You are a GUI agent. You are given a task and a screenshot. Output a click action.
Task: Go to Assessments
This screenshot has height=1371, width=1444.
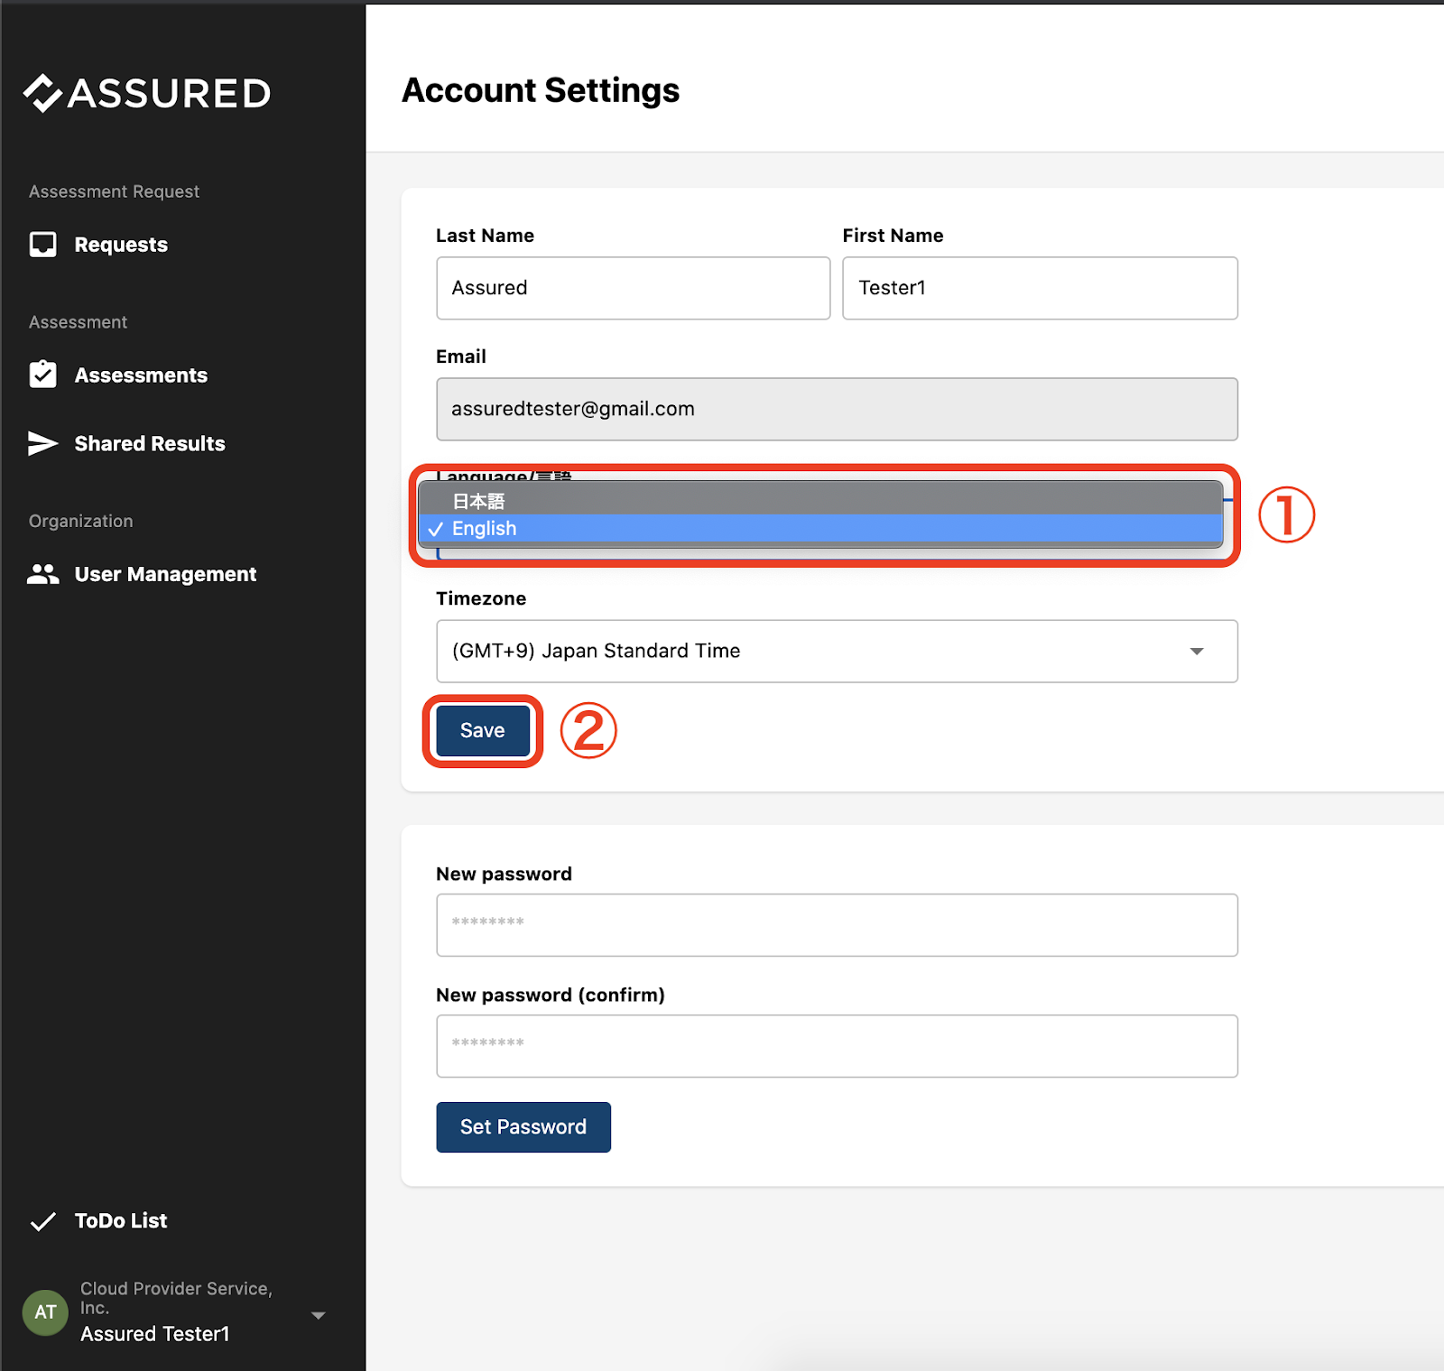click(141, 375)
